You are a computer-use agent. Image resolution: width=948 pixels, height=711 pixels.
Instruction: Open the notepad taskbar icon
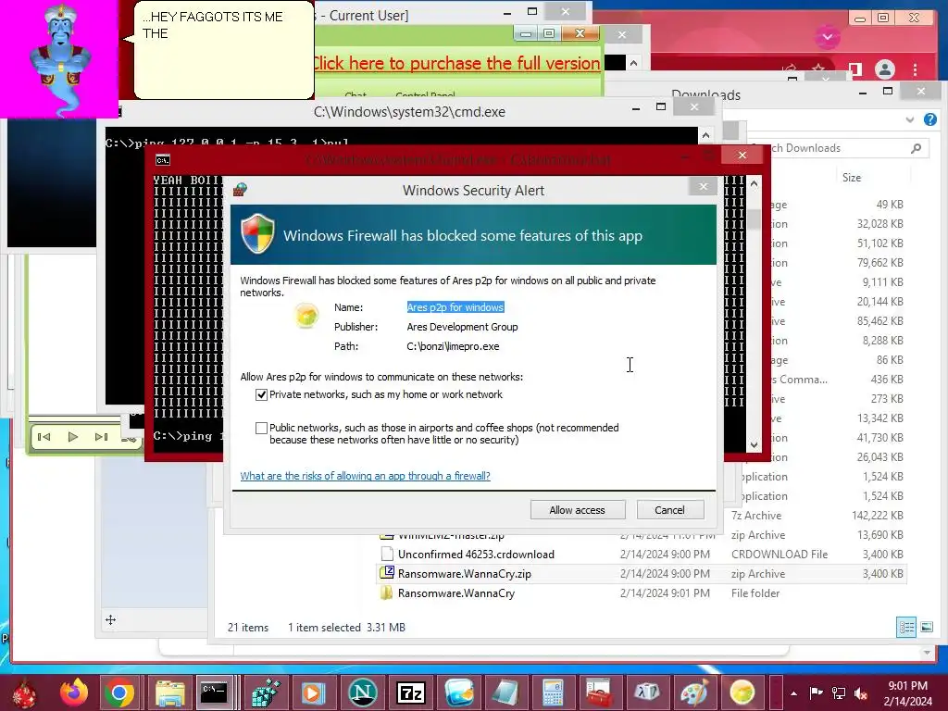[505, 692]
